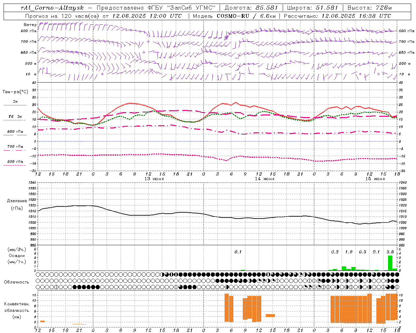Click the (мм/3ч.) precipitation unit label
Viewport: 416px width, 333px height.
(17, 249)
